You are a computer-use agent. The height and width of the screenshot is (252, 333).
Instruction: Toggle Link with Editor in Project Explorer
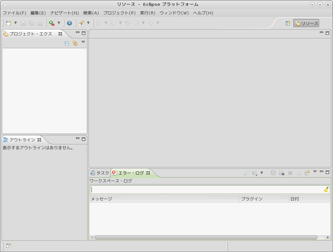click(x=75, y=43)
